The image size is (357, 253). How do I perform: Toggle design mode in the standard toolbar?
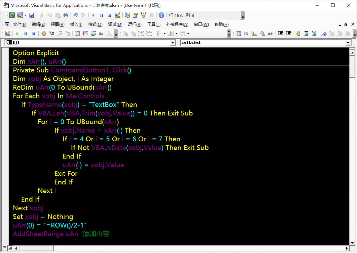[x=118, y=15]
